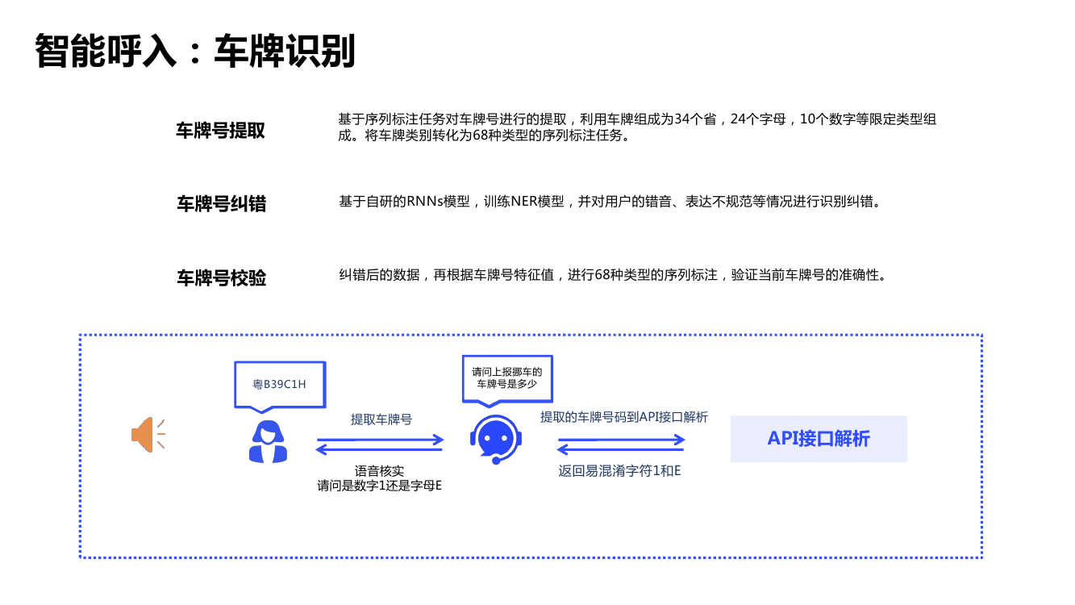
Task: Click the 返回易混淆字符1和E label
Action: coord(619,470)
